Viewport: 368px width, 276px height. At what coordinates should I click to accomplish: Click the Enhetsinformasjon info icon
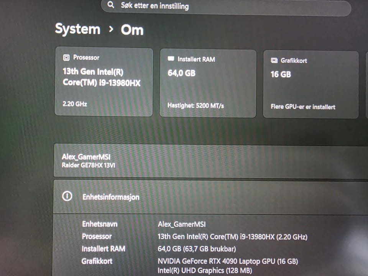point(67,196)
